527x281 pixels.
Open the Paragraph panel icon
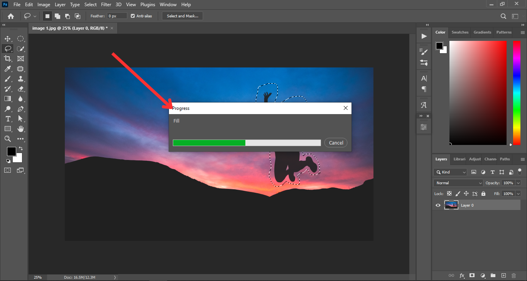point(424,89)
